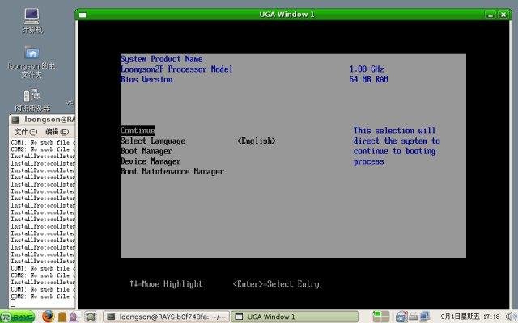Open the terminal's File (文件) menu

[x=26, y=132]
